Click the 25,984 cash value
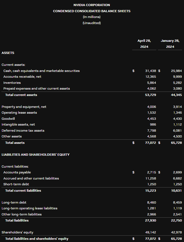 (177, 71)
